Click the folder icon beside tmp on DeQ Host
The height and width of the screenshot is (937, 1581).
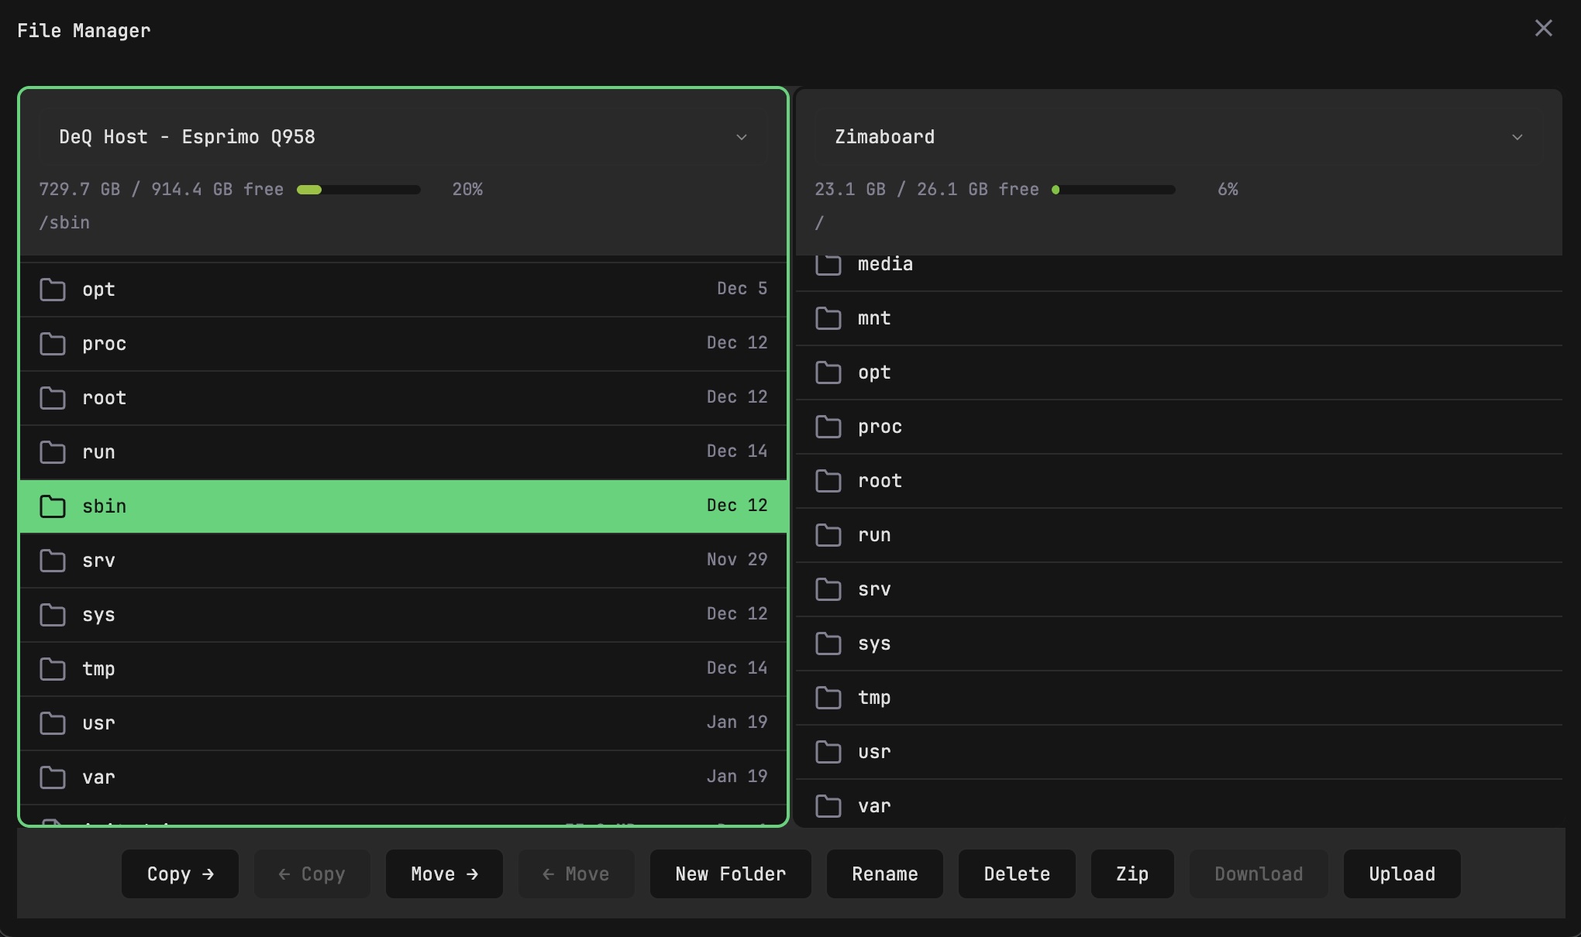[53, 669]
